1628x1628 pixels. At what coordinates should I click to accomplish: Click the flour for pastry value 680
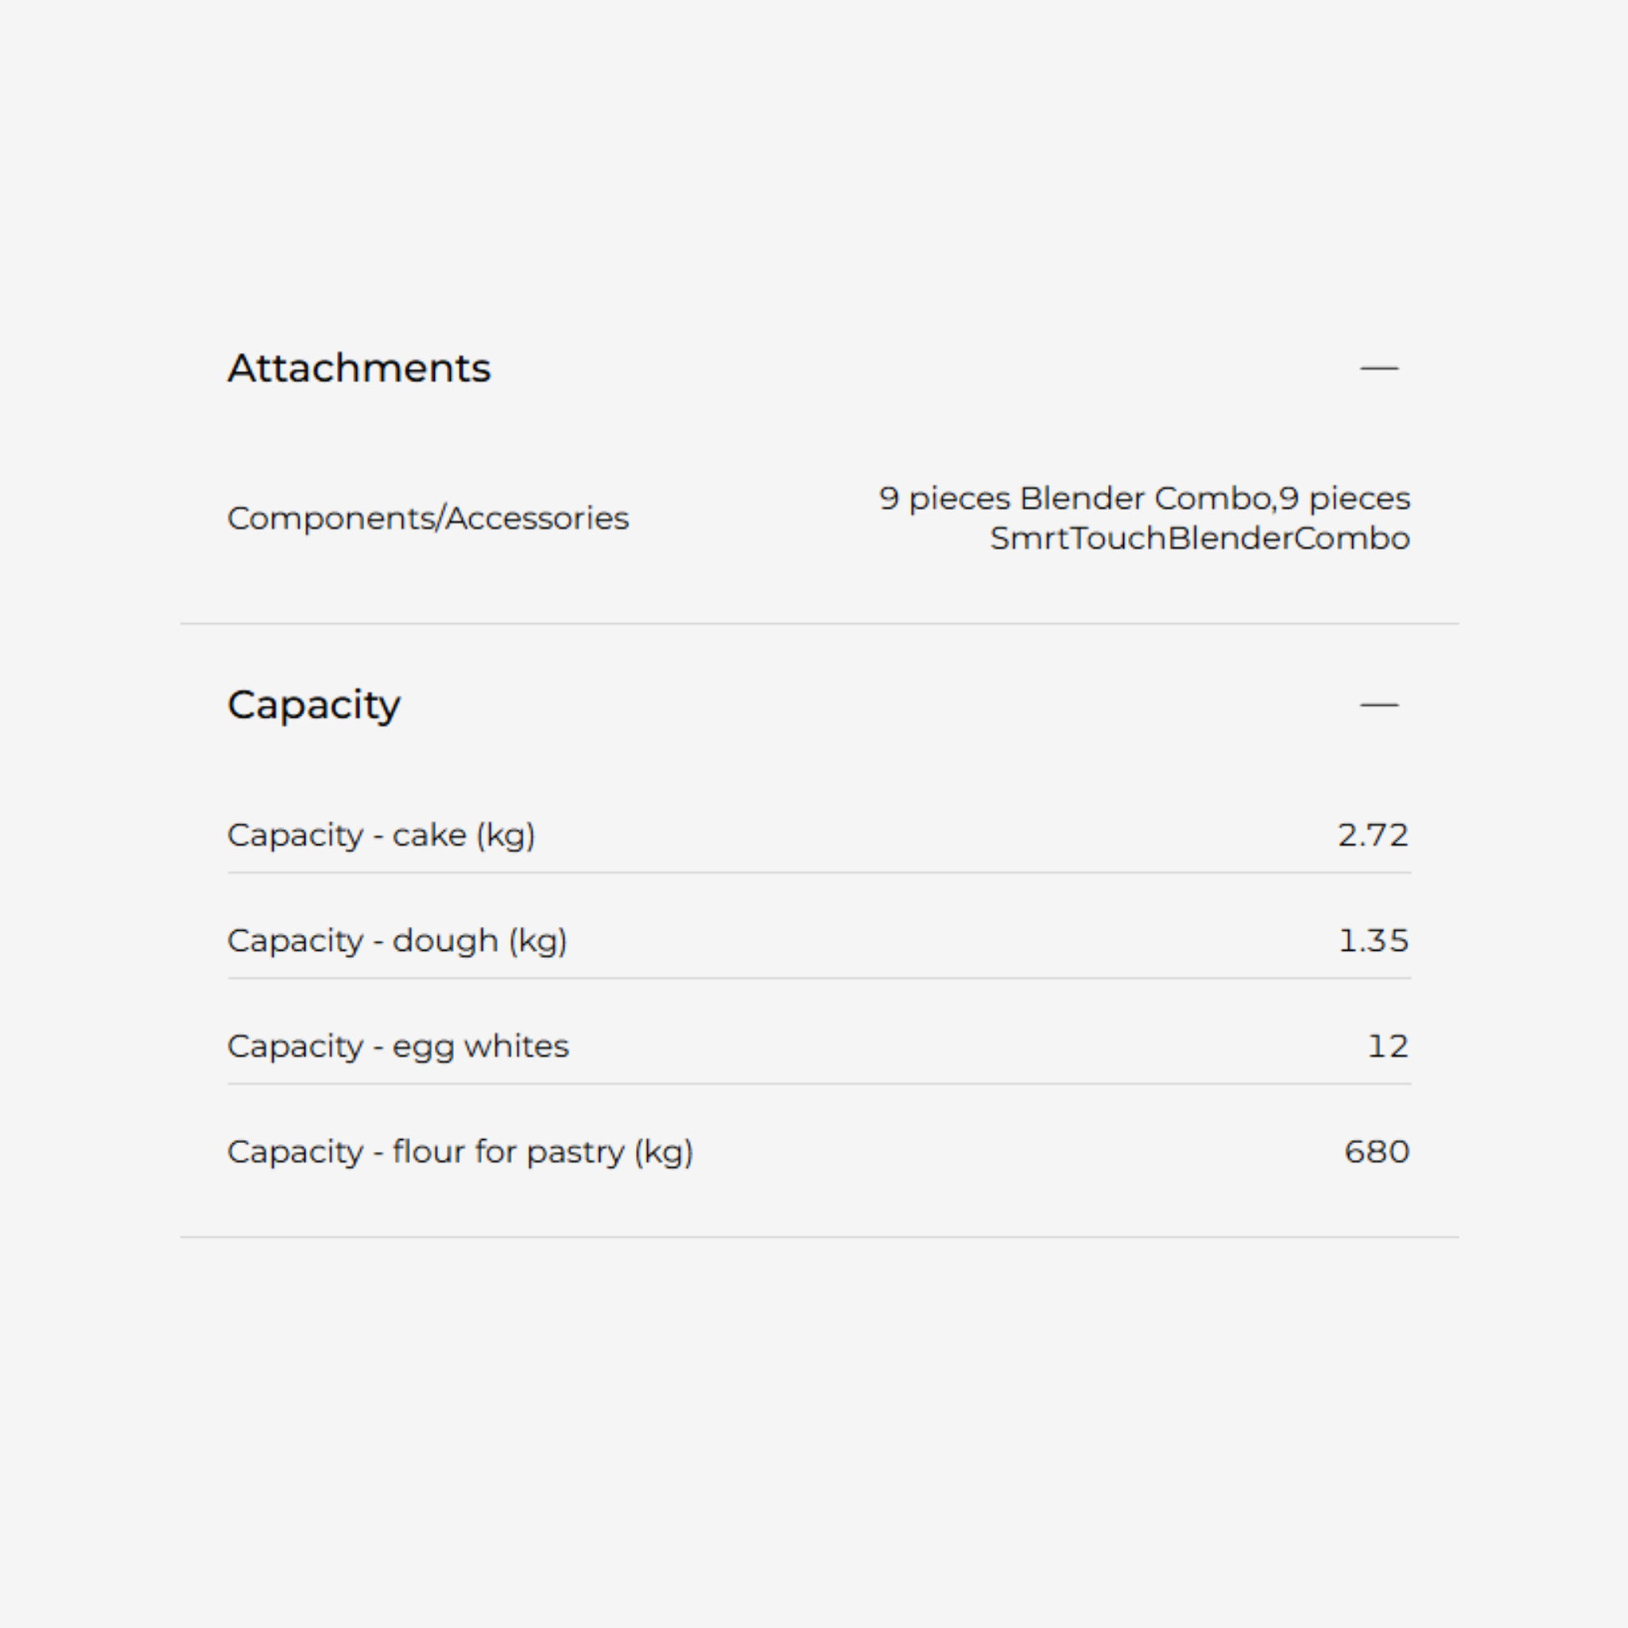pyautogui.click(x=1376, y=1151)
